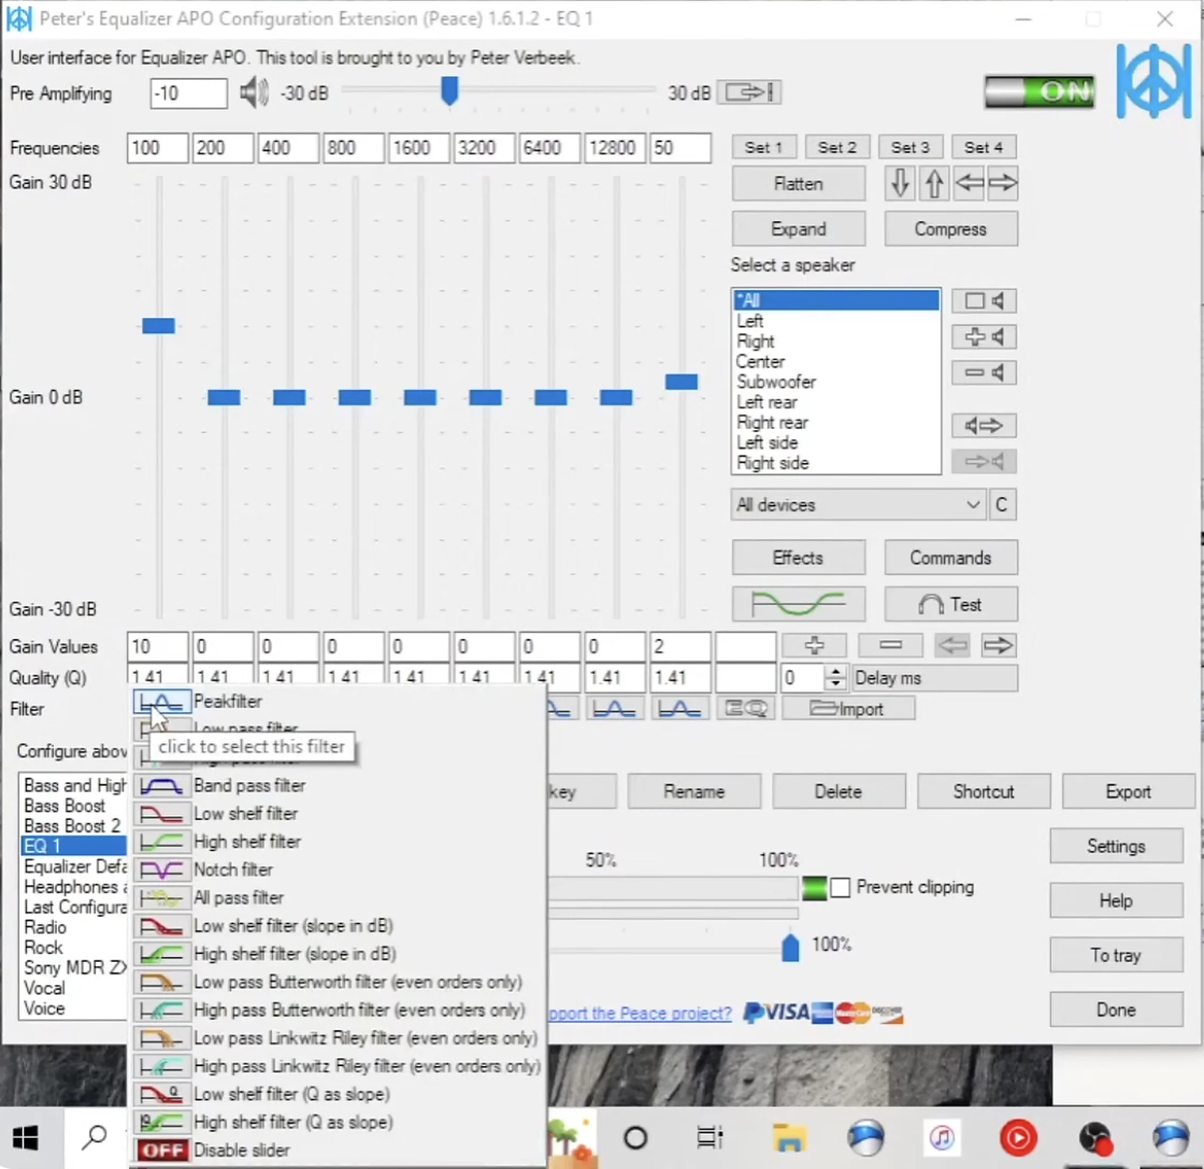Screen dimensions: 1204x1169
Task: Click the taskbar search magnifier
Action: (95, 1138)
